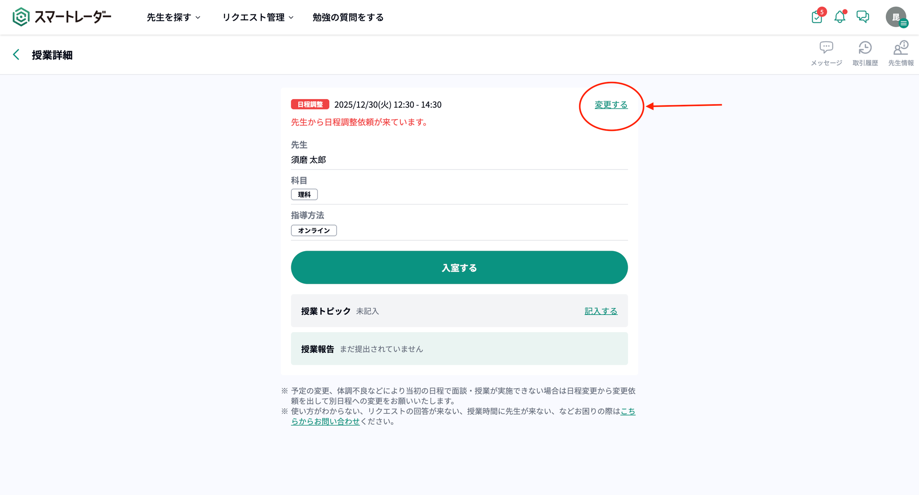Click the red 日程調整 status badge
Image resolution: width=919 pixels, height=495 pixels.
click(310, 104)
